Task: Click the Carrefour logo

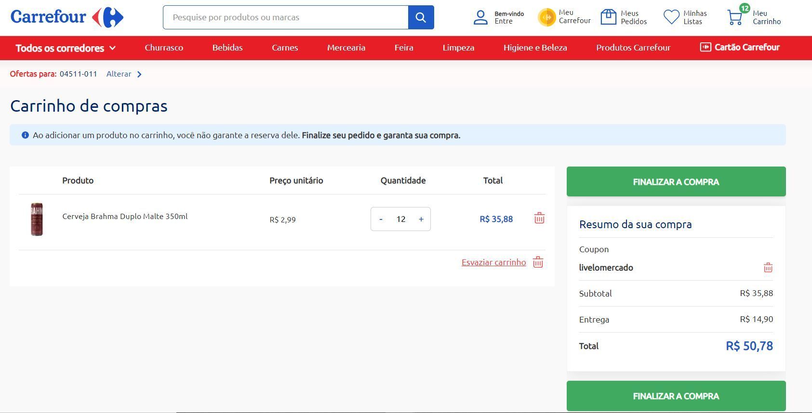Action: pos(67,17)
